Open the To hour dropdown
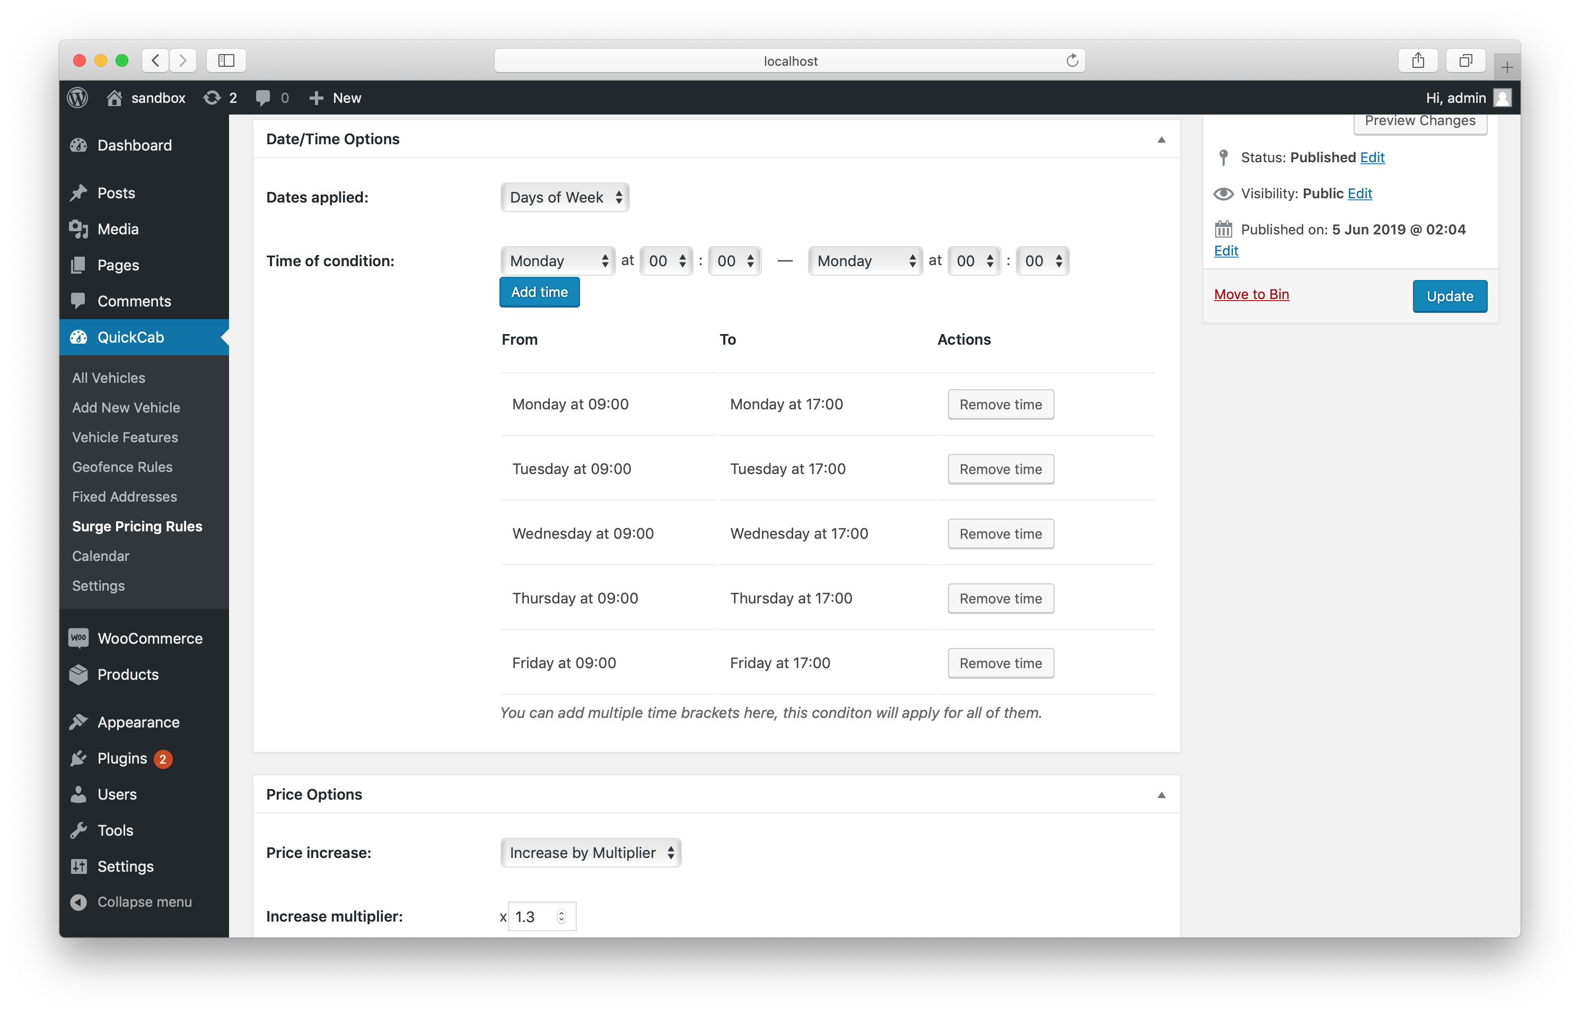 [974, 260]
